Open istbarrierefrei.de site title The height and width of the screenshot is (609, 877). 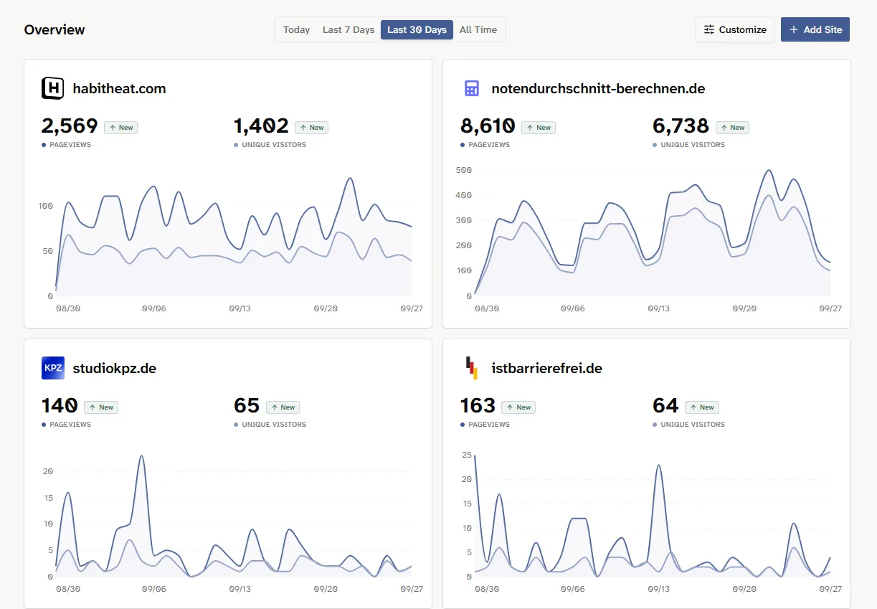546,368
